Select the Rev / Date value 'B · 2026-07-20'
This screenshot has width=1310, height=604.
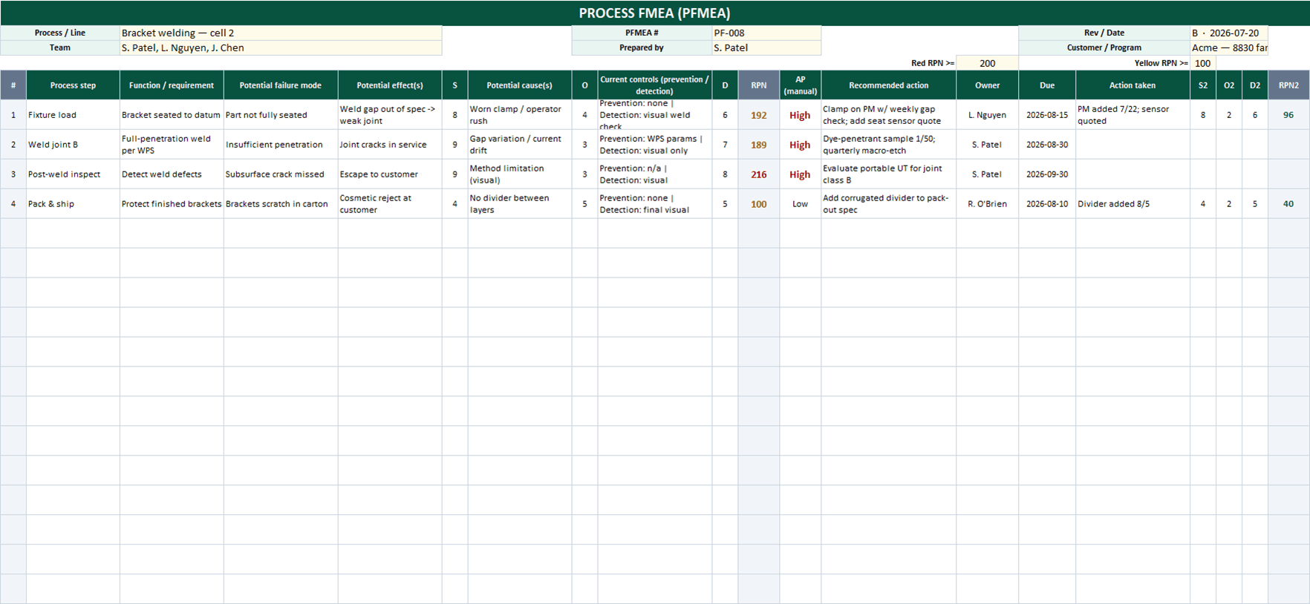pyautogui.click(x=1229, y=33)
